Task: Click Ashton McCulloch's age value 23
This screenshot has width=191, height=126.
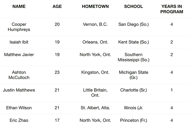Action: click(57, 72)
